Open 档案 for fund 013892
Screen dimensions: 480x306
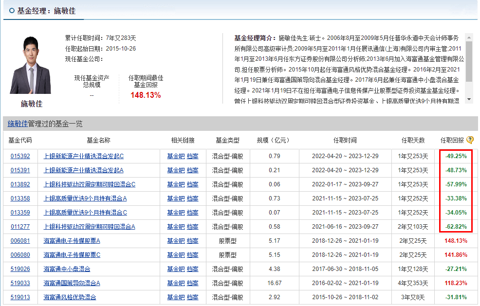pos(193,184)
